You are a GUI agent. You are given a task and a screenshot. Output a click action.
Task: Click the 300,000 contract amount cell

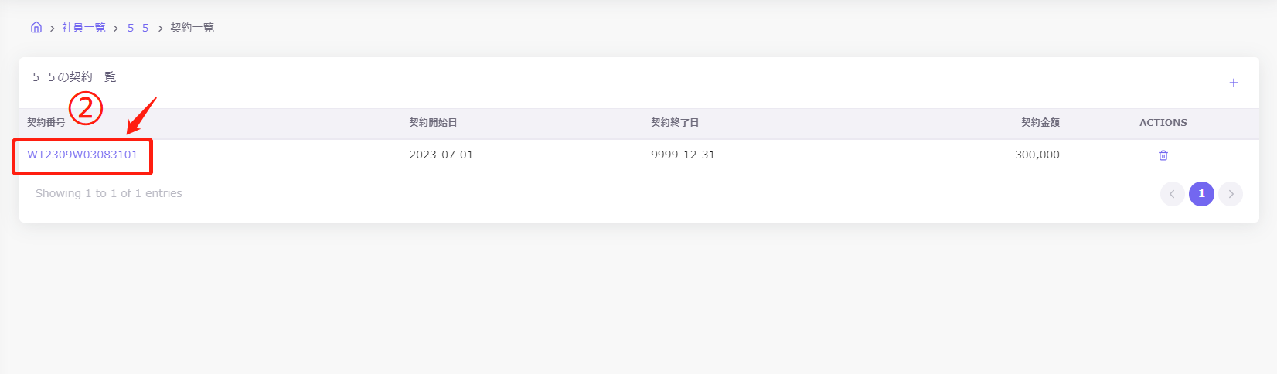(x=1037, y=155)
